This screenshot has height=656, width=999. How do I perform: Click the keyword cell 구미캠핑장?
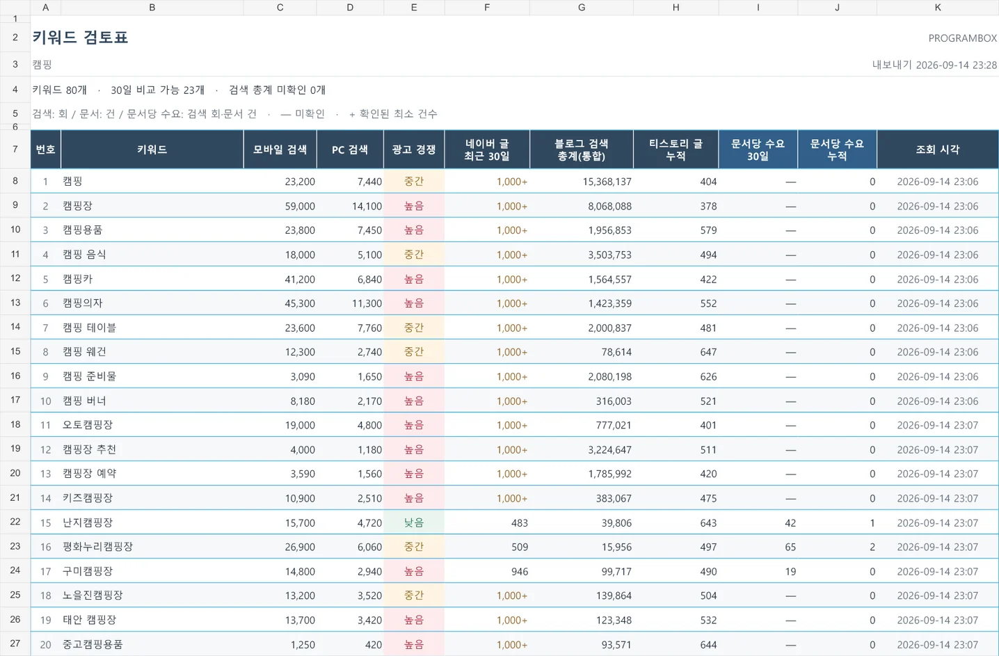pyautogui.click(x=152, y=571)
